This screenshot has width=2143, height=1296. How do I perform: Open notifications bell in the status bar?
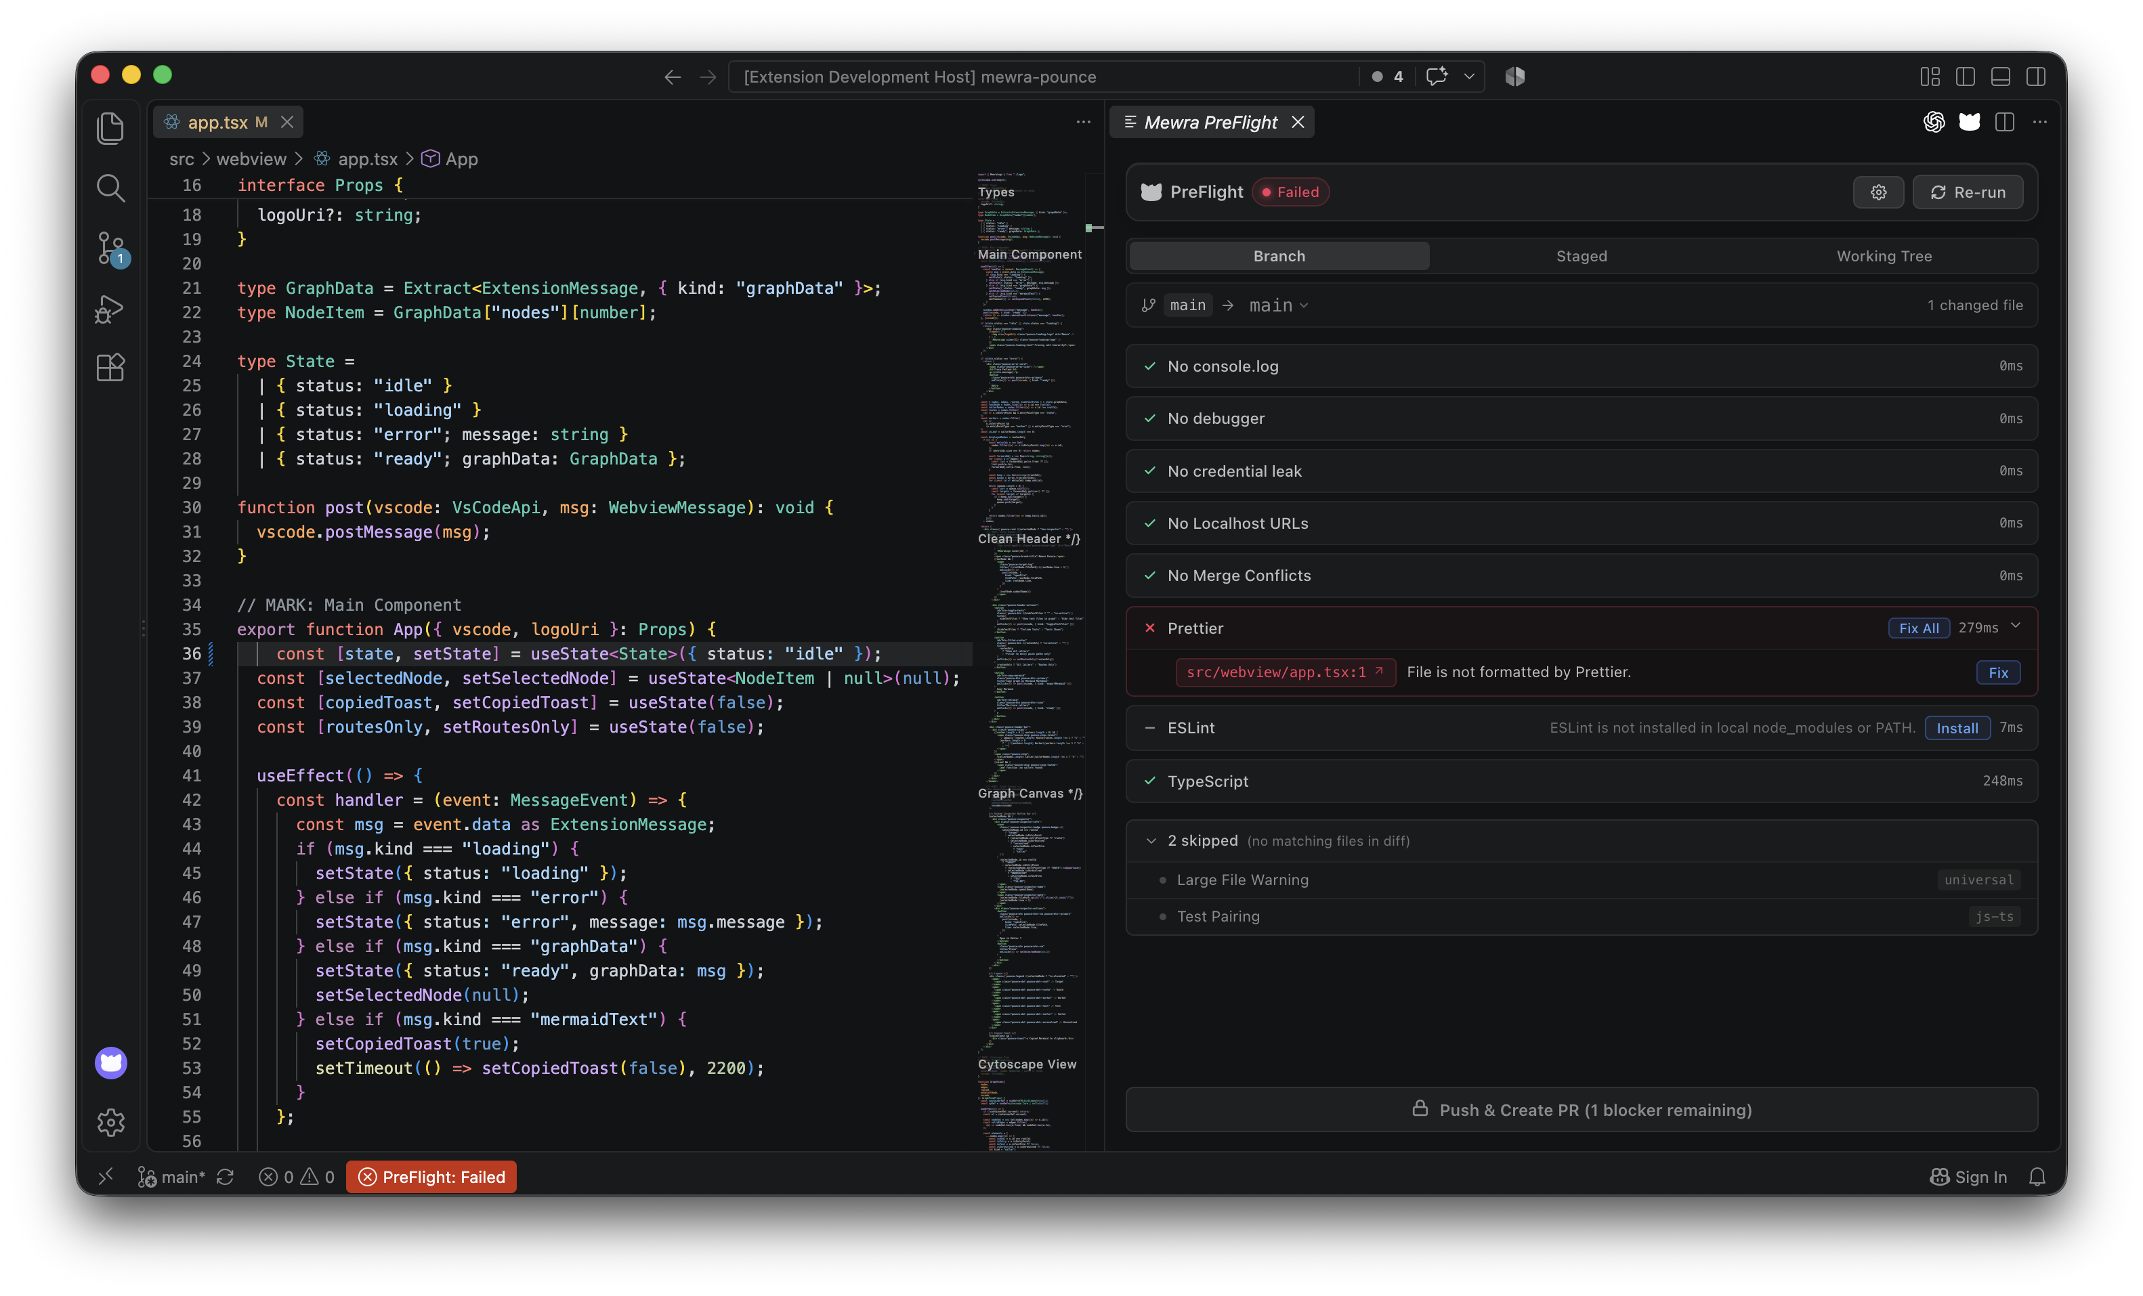2037,1176
